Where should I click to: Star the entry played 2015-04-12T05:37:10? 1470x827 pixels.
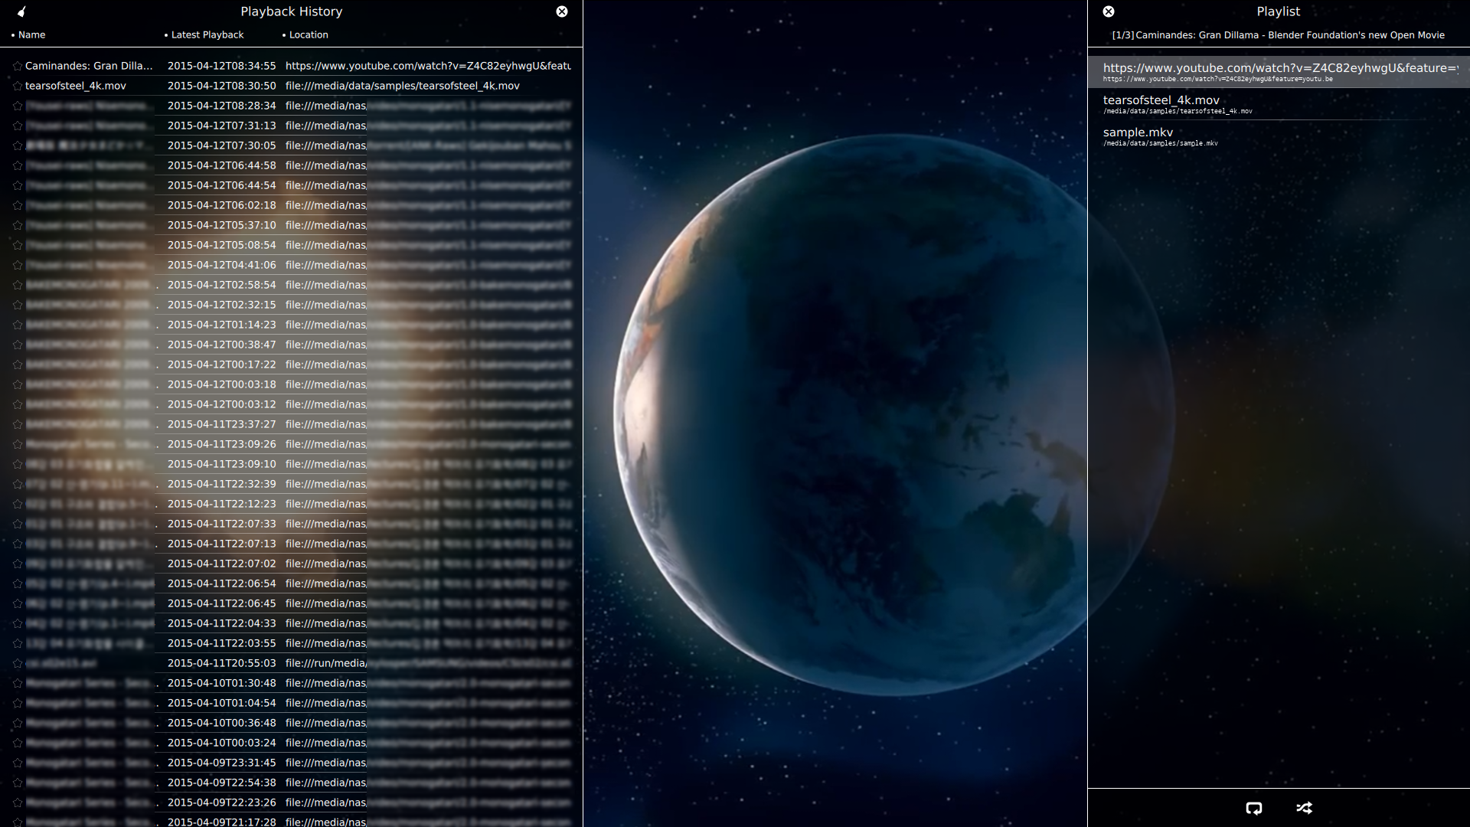(x=17, y=225)
